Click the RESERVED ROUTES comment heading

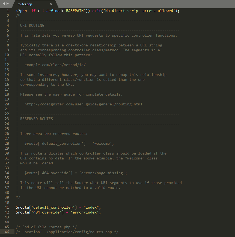[x=37, y=119]
